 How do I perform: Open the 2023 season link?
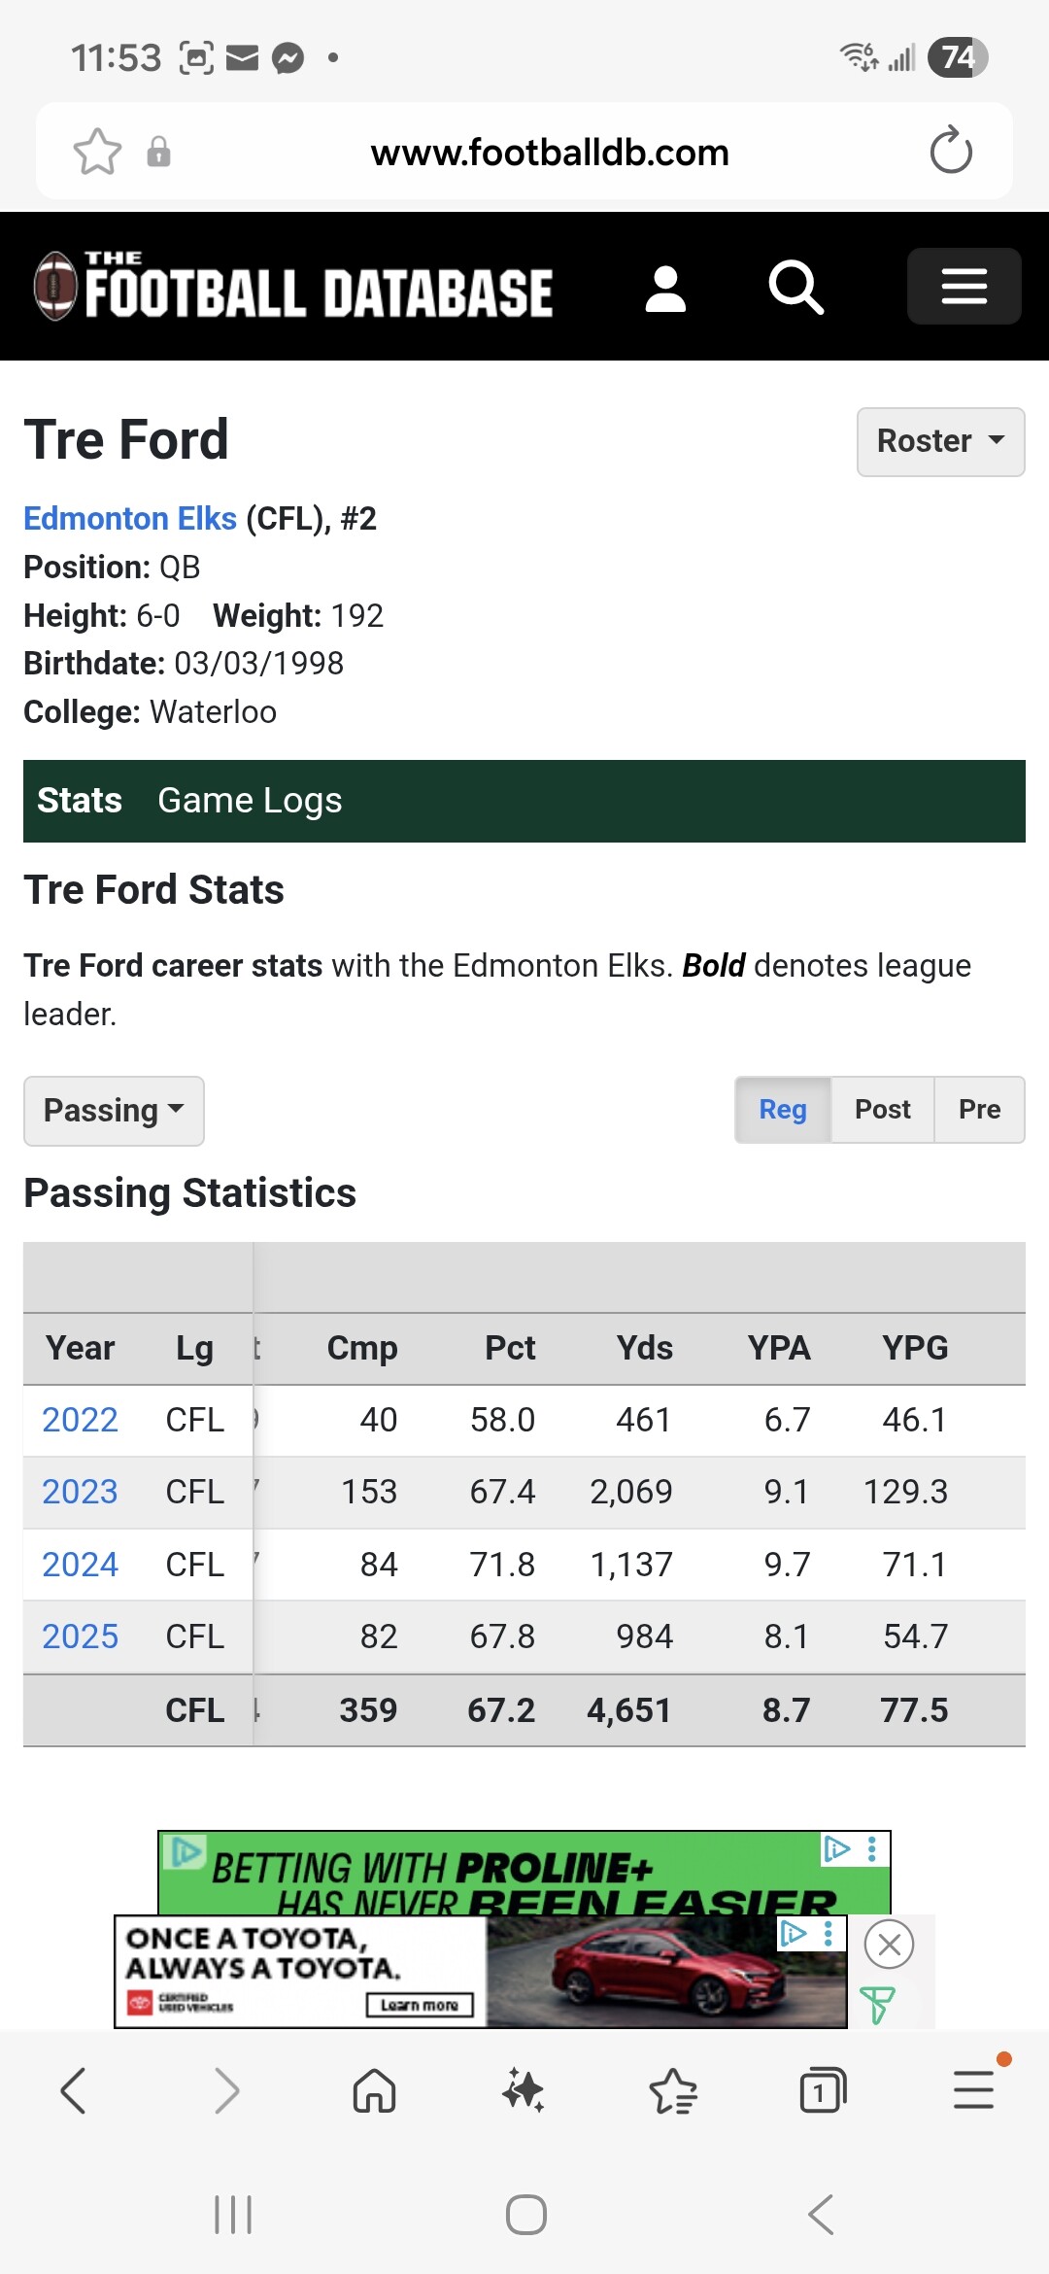pos(80,1492)
